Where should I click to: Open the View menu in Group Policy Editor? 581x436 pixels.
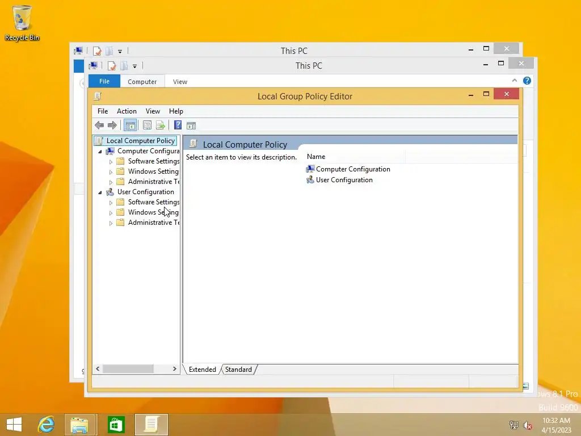coord(153,111)
